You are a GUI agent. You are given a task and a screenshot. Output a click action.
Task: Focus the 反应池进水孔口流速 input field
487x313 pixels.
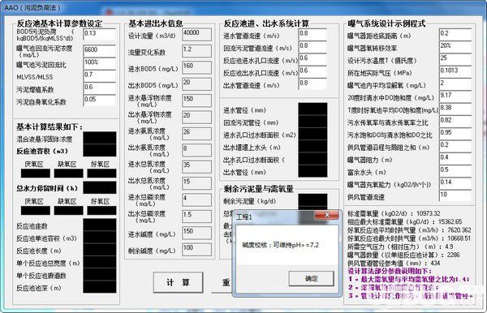click(x=312, y=59)
